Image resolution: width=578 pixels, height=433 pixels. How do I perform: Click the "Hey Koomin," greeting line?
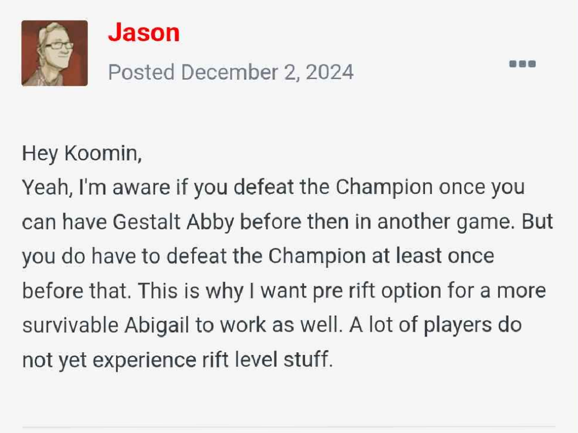coord(82,153)
